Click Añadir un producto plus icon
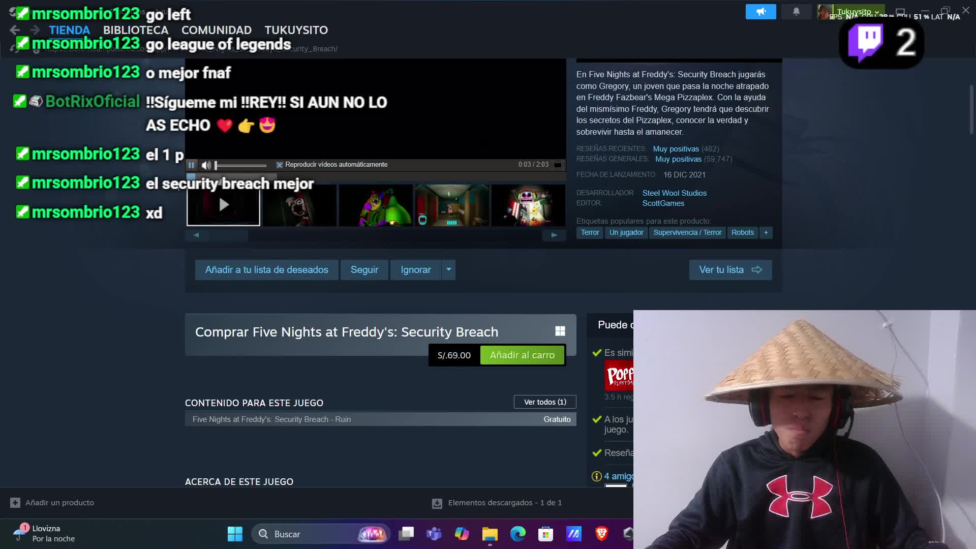The height and width of the screenshot is (549, 976). click(x=15, y=503)
